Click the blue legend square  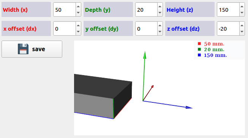click(199, 55)
